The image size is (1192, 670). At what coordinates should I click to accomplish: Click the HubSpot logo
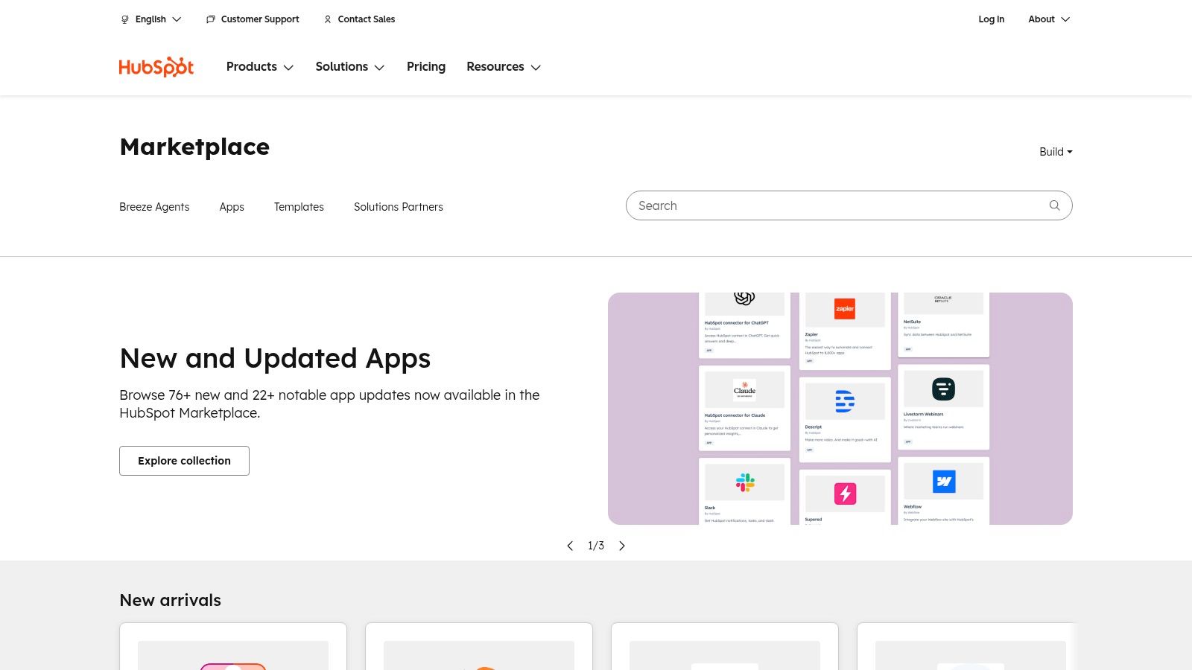tap(156, 66)
